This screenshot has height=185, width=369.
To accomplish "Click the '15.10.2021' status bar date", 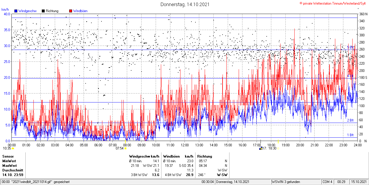I will pyautogui.click(x=359, y=182).
